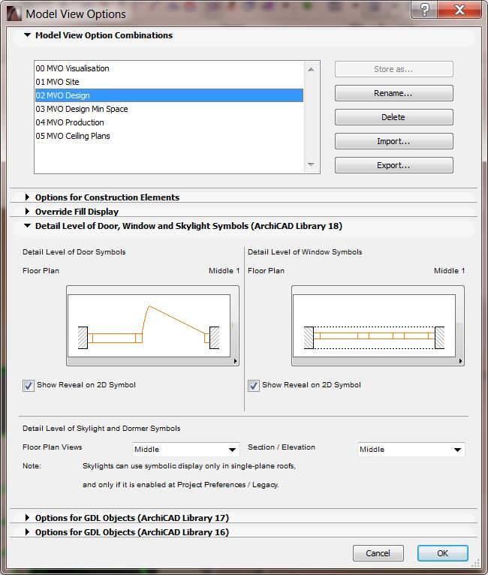Collapse Model View Option Combinations section
488x575 pixels.
point(27,35)
